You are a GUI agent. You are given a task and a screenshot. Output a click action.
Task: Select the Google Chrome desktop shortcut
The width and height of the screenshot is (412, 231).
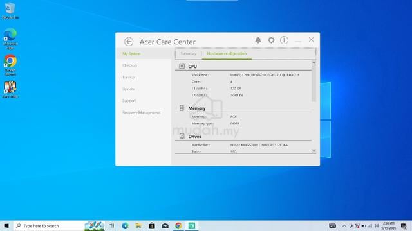pos(10,65)
